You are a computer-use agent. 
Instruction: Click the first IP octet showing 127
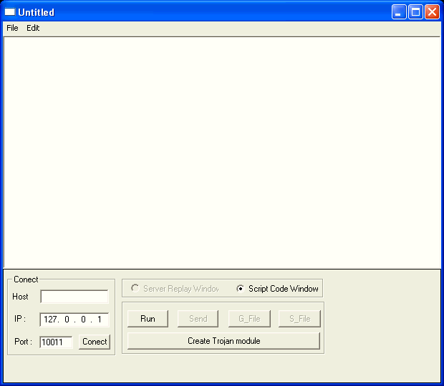[51, 320]
